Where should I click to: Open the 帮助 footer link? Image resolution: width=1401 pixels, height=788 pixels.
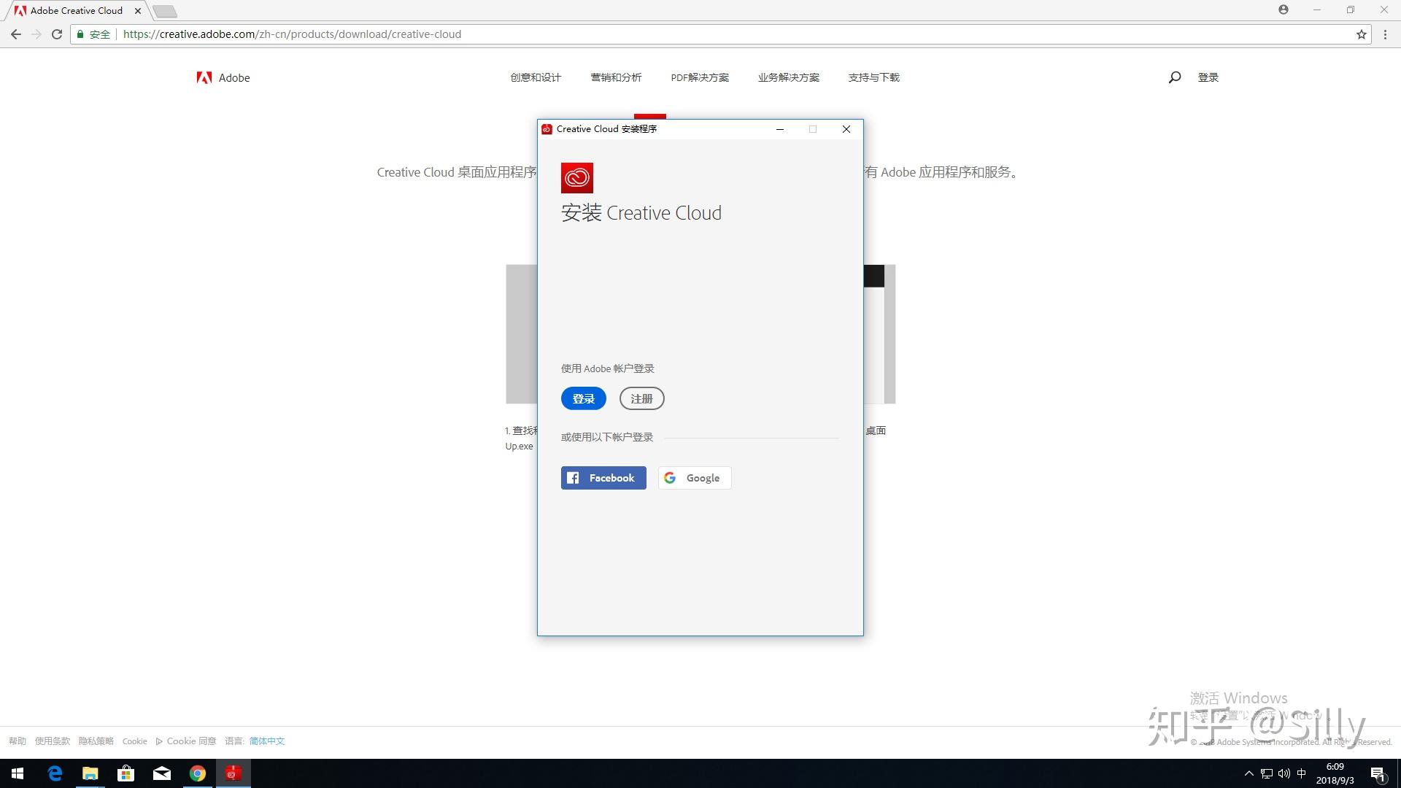18,741
